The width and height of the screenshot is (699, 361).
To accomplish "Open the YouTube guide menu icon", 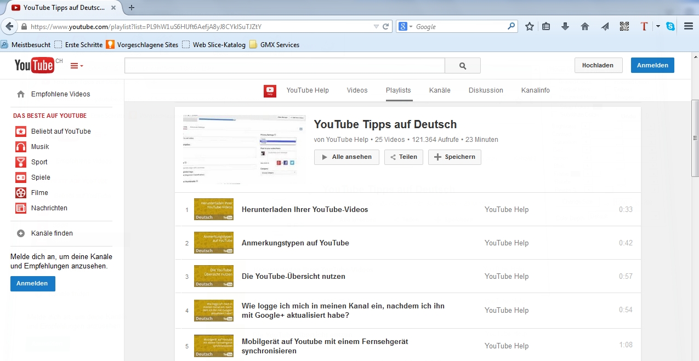I will coord(77,66).
